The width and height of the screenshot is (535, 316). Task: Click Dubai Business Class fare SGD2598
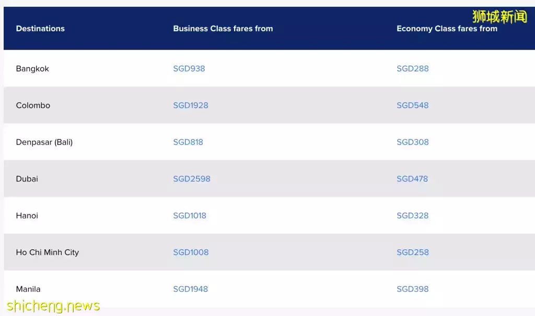coord(192,179)
